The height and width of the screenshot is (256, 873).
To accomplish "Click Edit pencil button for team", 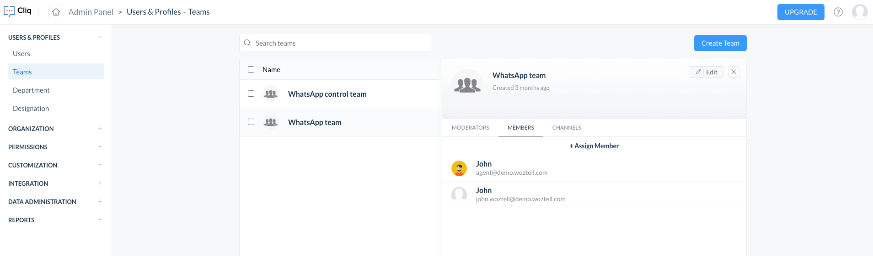I will click(707, 72).
